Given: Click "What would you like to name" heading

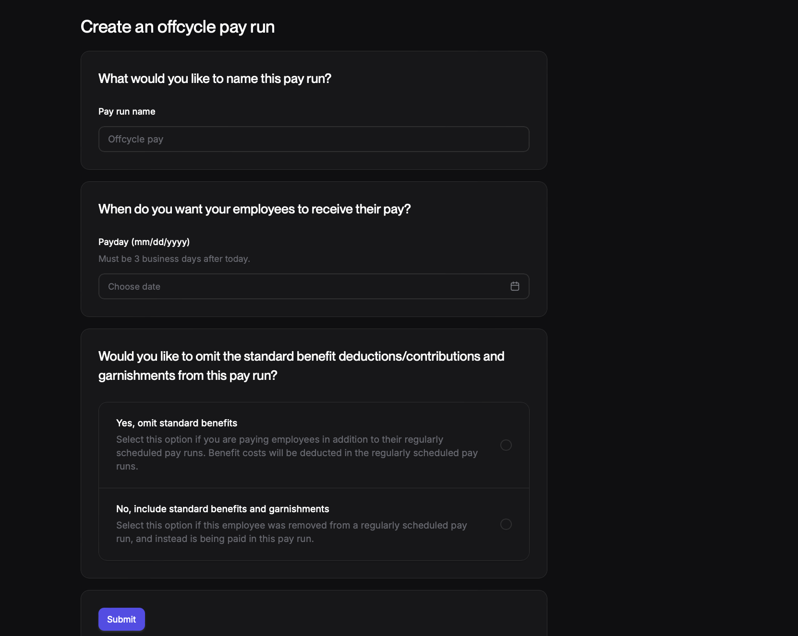Looking at the screenshot, I should click(x=215, y=79).
